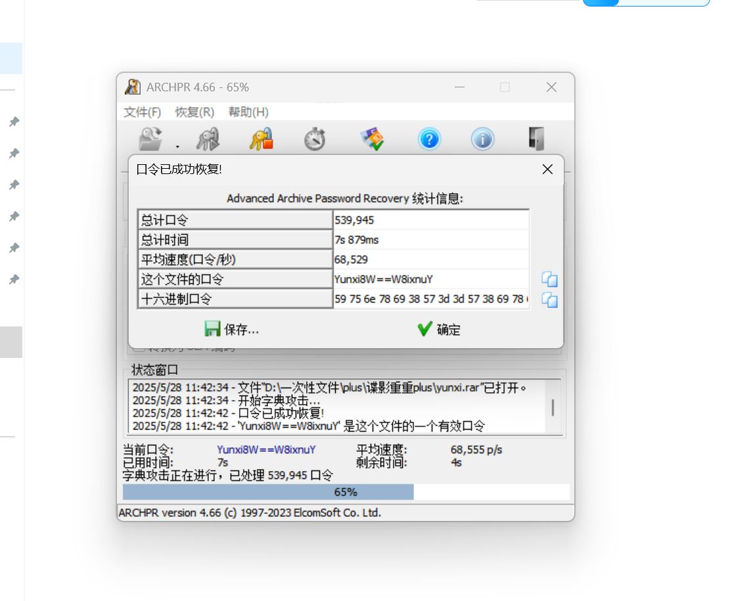Viewport: 749px width, 601px height.
Task: Click the 11:42:42 口令已成功恢复 log line
Action: pyautogui.click(x=229, y=413)
